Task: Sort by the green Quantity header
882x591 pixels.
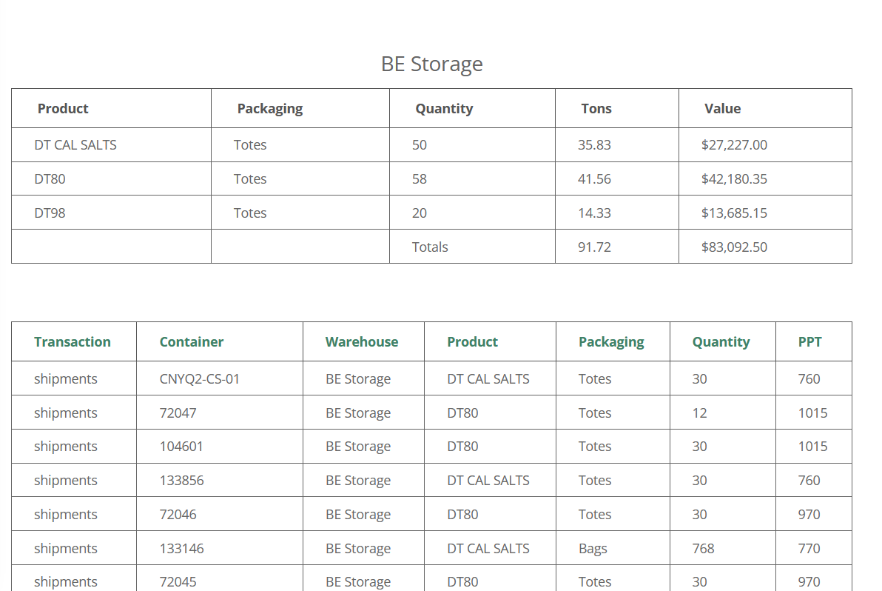Action: 721,342
